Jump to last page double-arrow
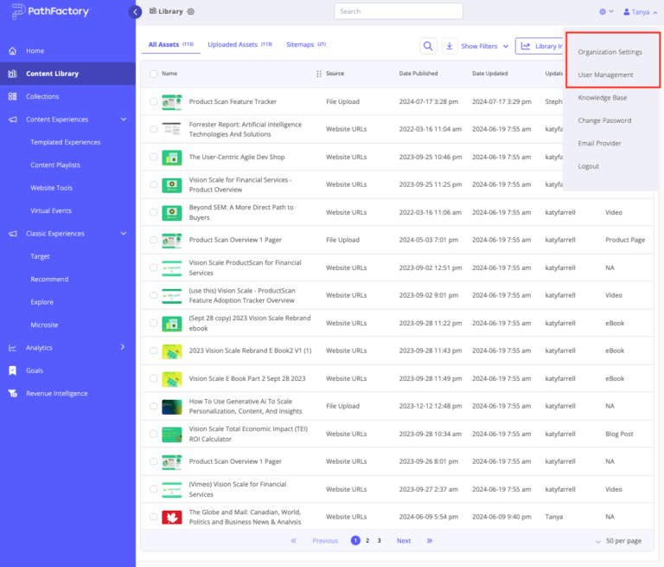 click(x=430, y=541)
